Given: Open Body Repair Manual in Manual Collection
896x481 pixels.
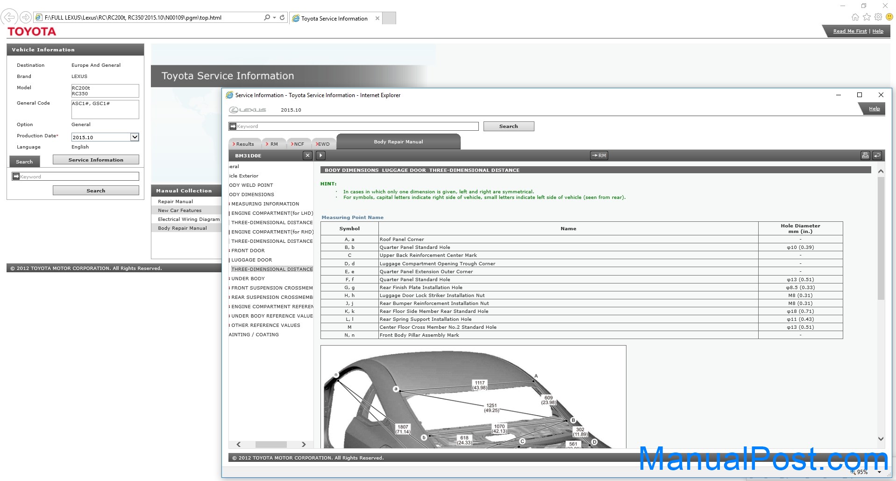Looking at the screenshot, I should point(182,228).
